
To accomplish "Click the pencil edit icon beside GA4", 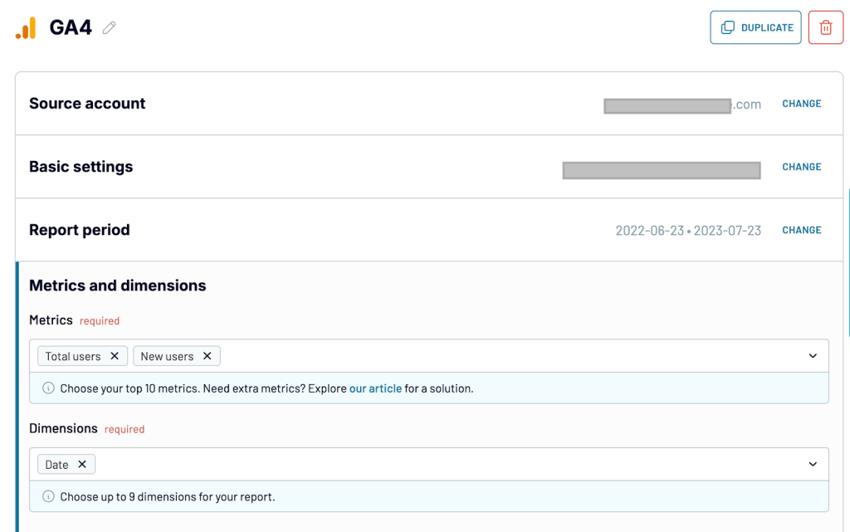I will 109,27.
